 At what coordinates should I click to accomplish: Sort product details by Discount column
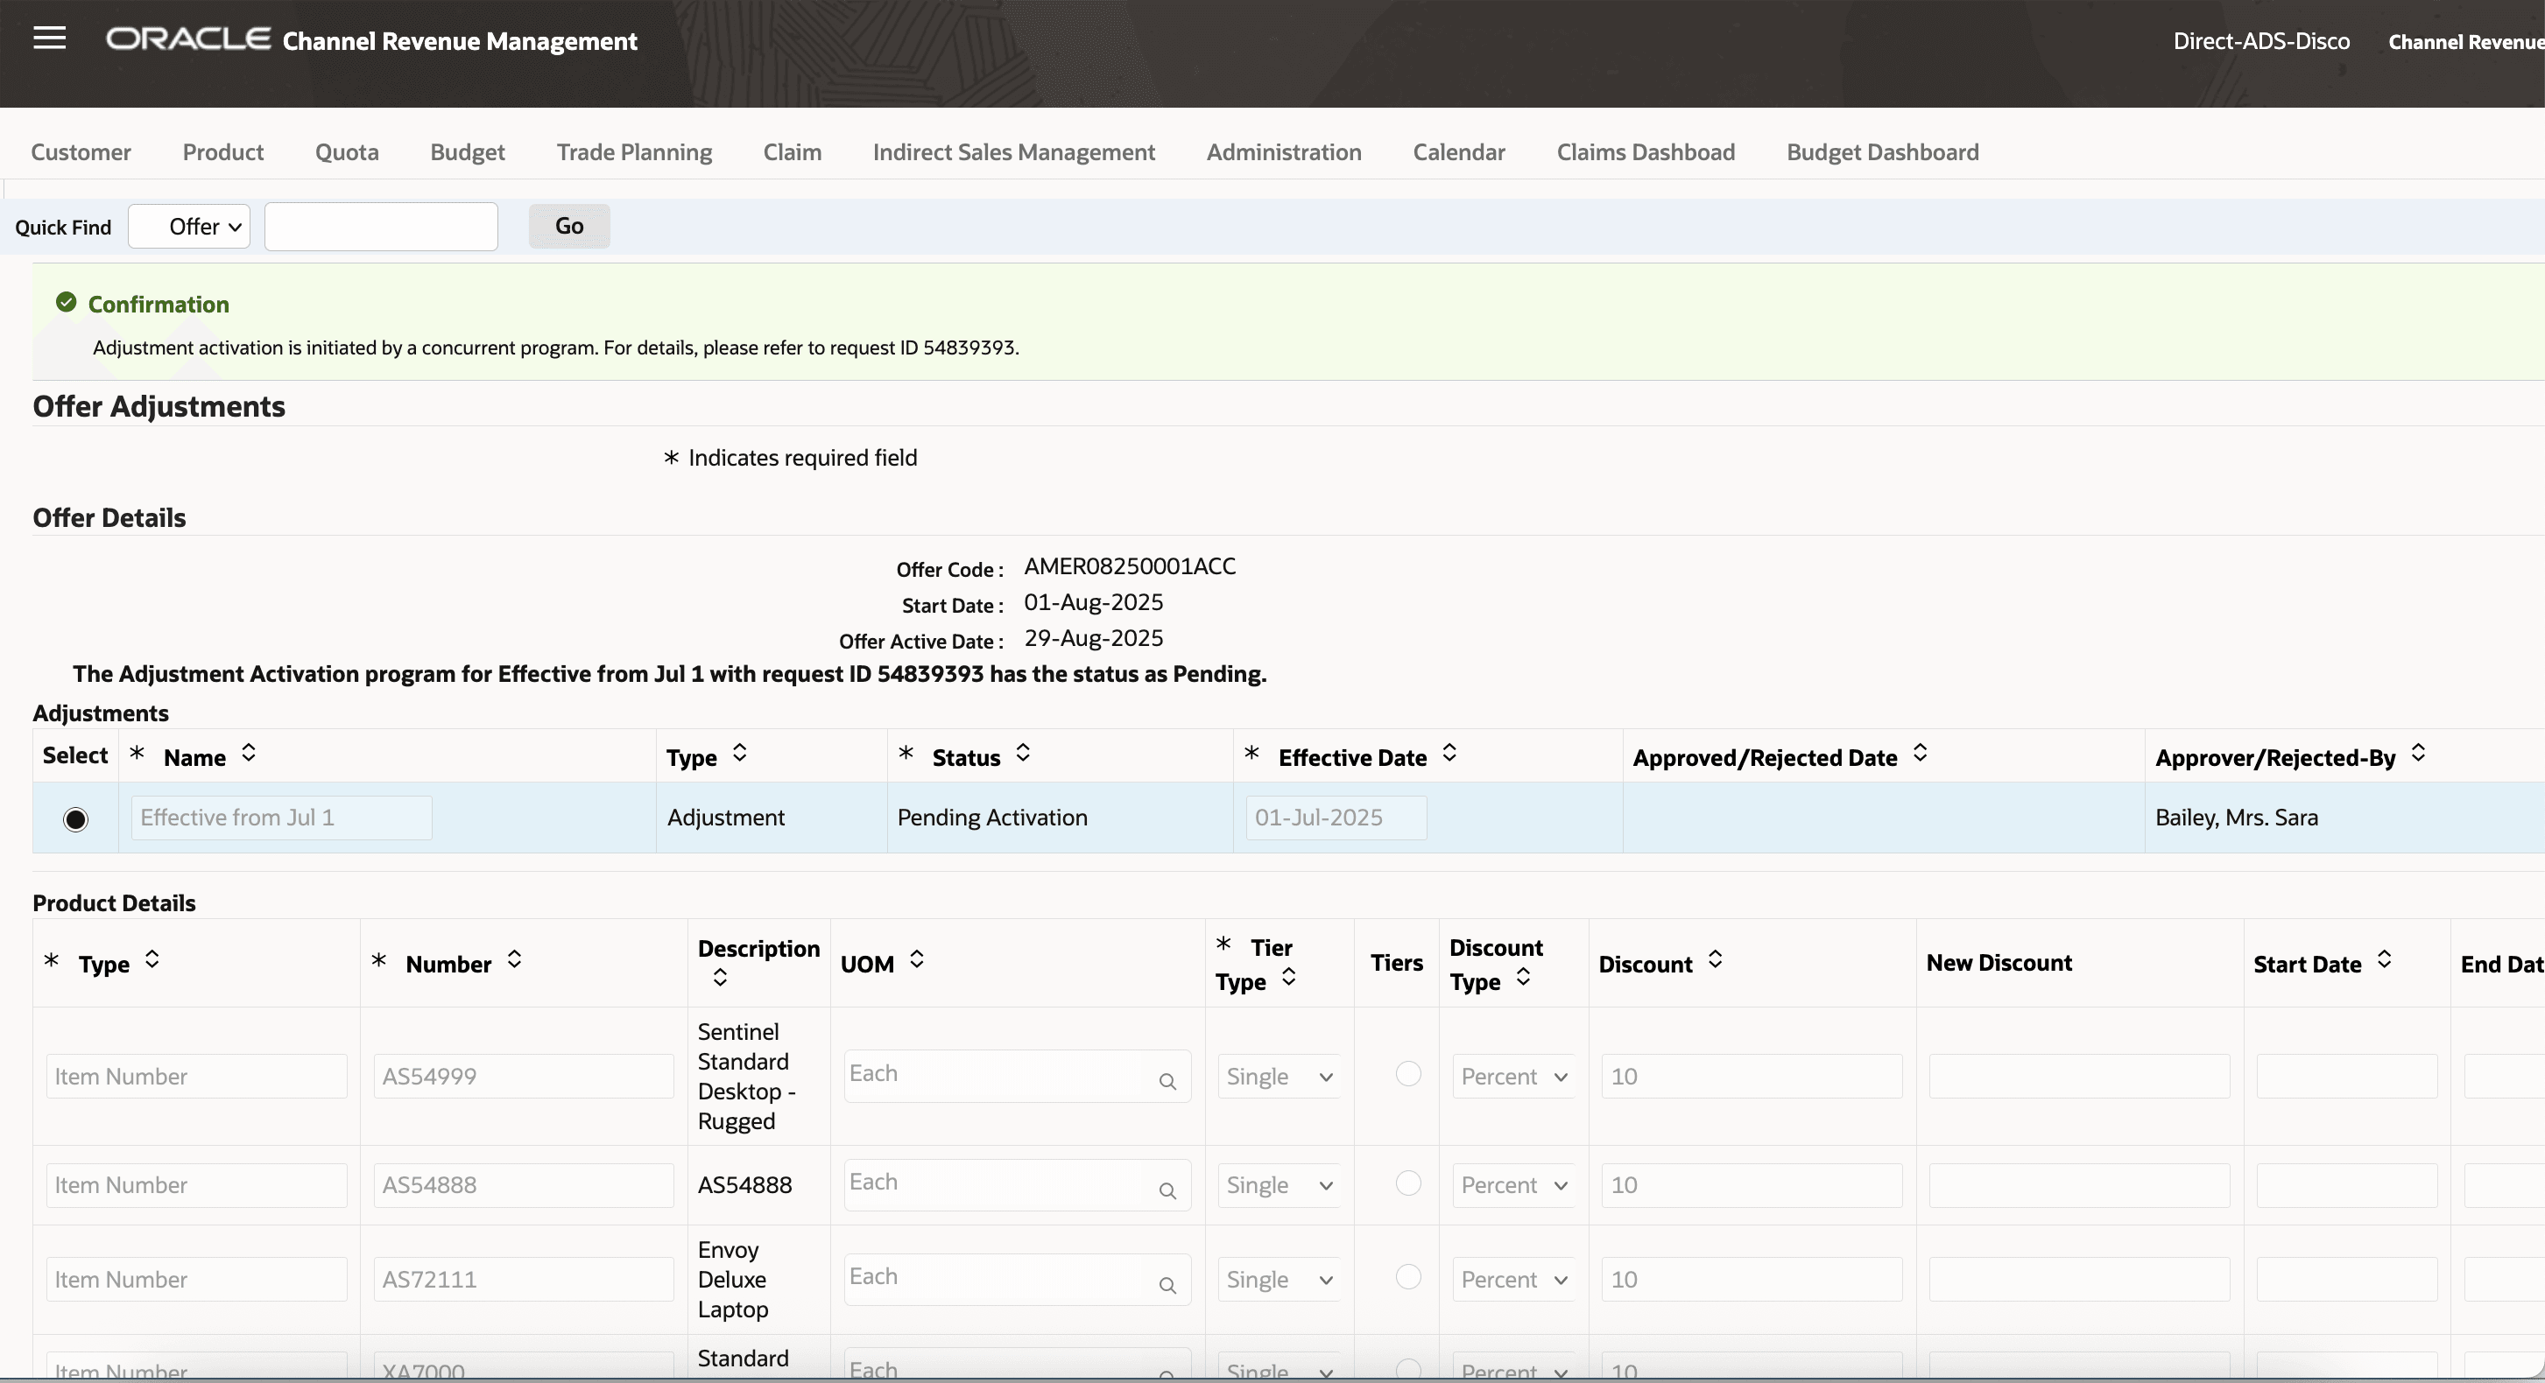coord(1715,960)
